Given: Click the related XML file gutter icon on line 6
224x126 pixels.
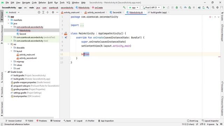Looking at the screenshot, I should tap(66, 34).
